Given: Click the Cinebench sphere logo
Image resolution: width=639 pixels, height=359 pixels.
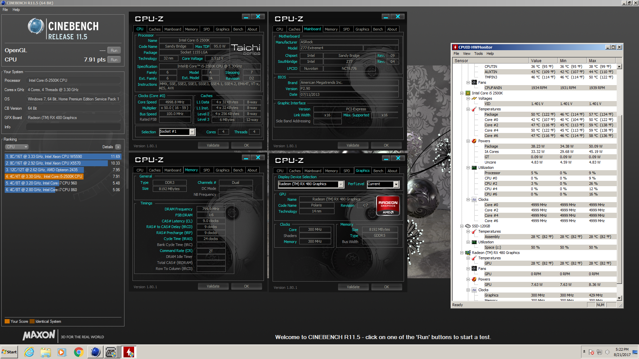Looking at the screenshot, I should click(x=36, y=26).
